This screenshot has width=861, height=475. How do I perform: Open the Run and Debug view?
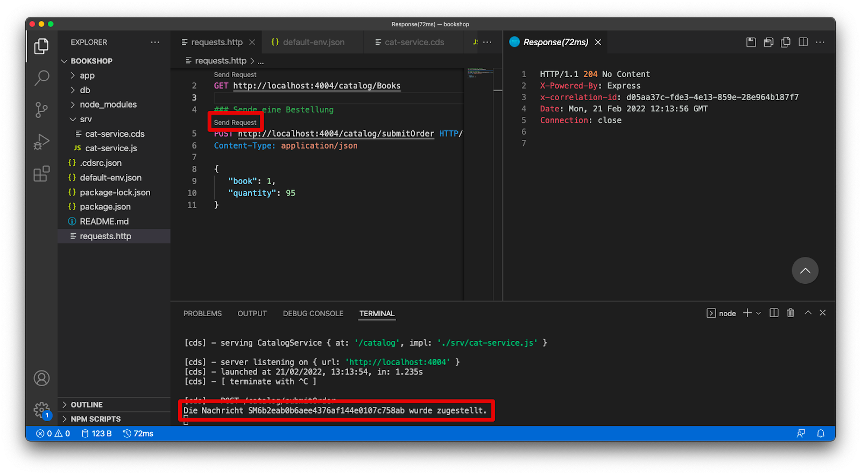[41, 142]
